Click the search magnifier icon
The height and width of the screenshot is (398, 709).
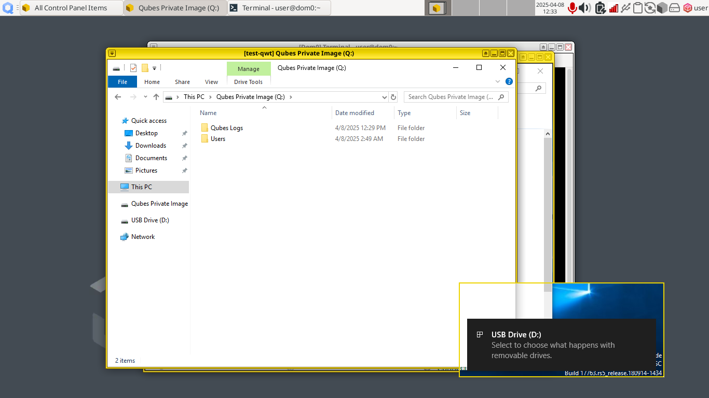point(501,97)
